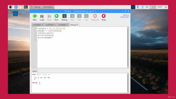Click the editor vertical scrollbar
The image size is (176, 99).
click(128, 47)
